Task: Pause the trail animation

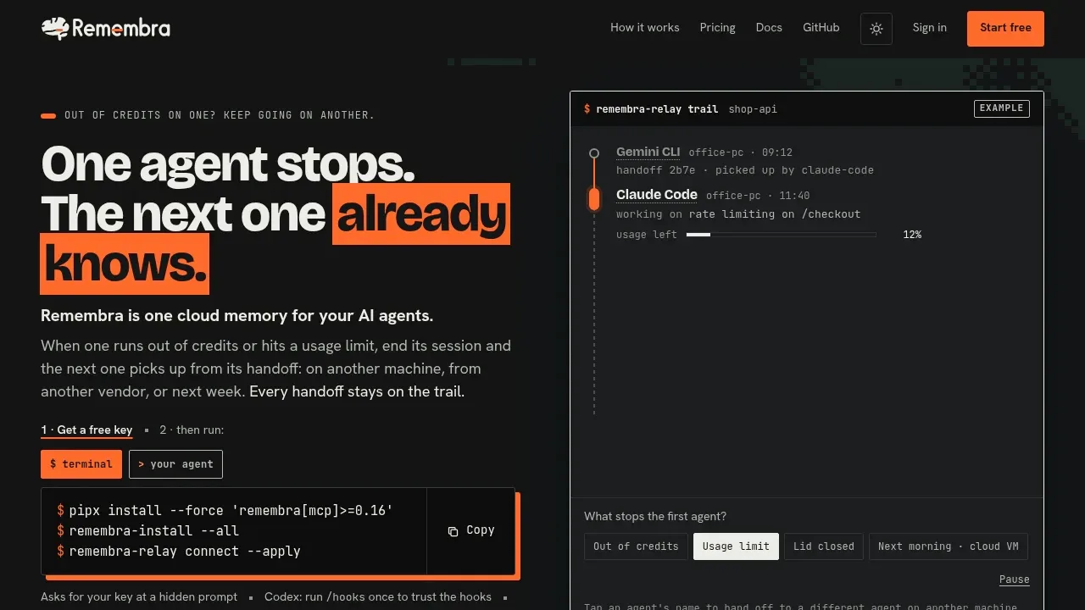Action: 1014,579
